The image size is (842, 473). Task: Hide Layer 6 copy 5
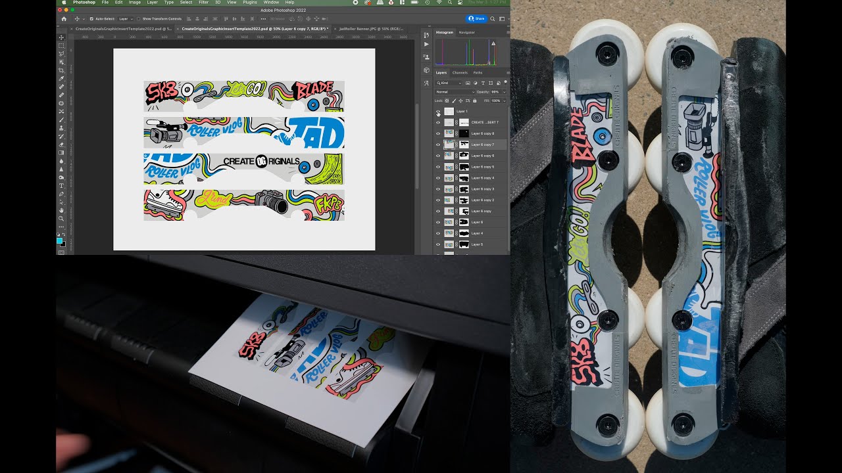point(438,167)
